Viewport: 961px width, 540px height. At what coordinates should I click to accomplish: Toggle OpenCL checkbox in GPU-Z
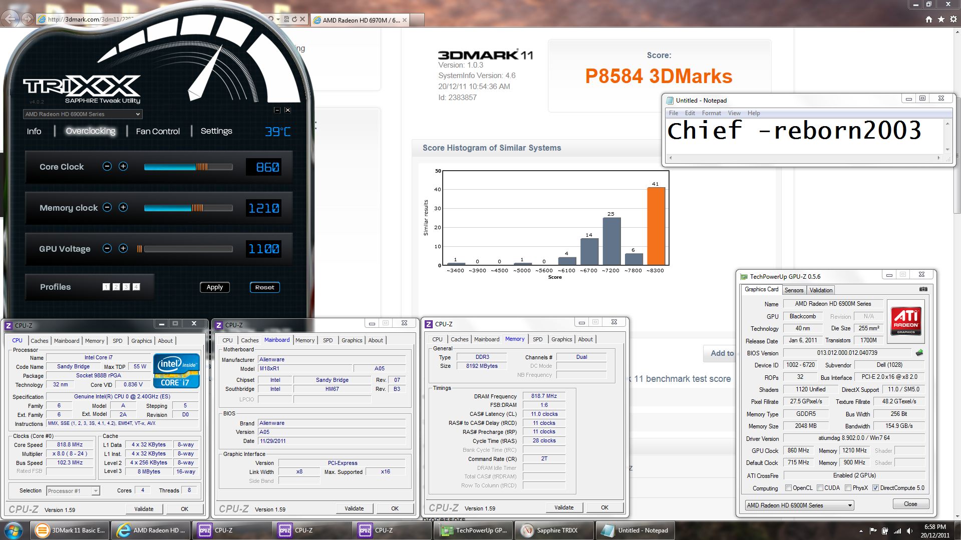coord(788,488)
